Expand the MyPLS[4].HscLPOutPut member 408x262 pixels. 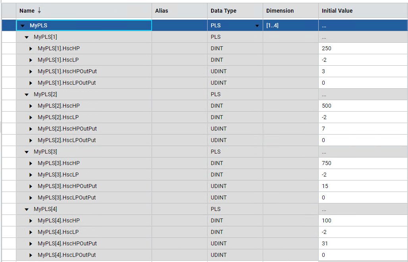pos(31,255)
